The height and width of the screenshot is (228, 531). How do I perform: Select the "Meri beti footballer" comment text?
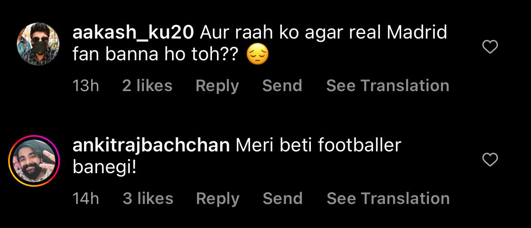pyautogui.click(x=319, y=146)
